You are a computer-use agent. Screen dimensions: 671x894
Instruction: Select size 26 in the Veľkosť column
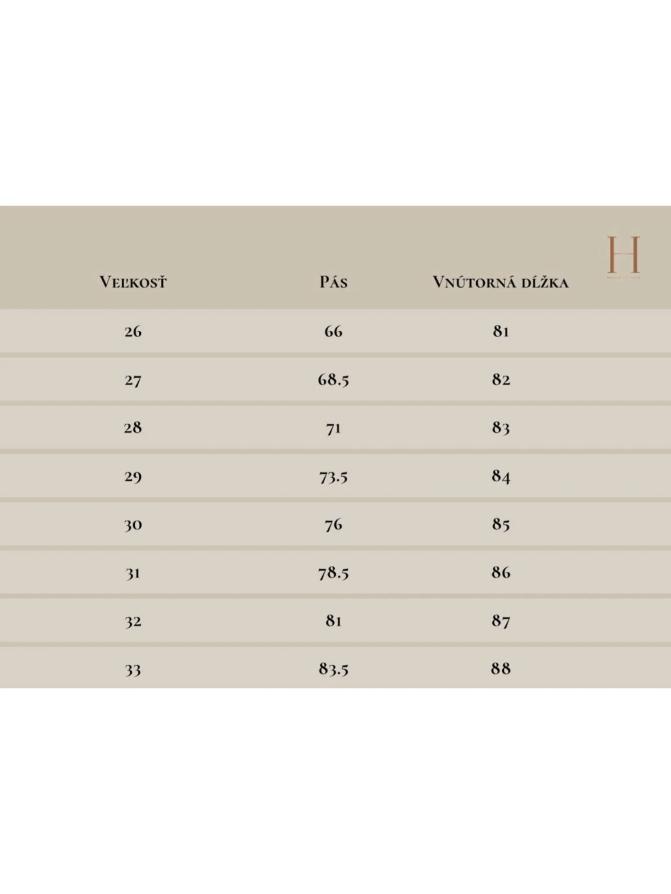[x=133, y=331]
